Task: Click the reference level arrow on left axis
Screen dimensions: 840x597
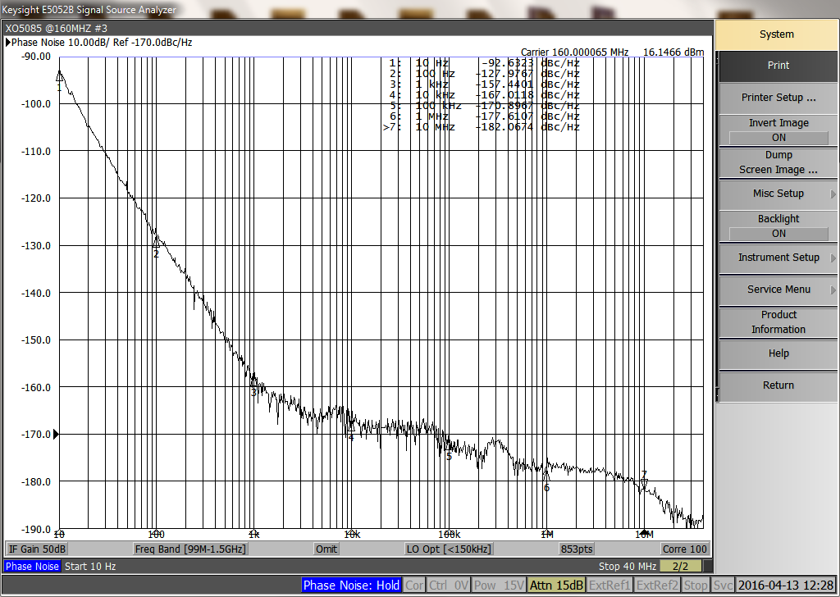Action: tap(57, 435)
